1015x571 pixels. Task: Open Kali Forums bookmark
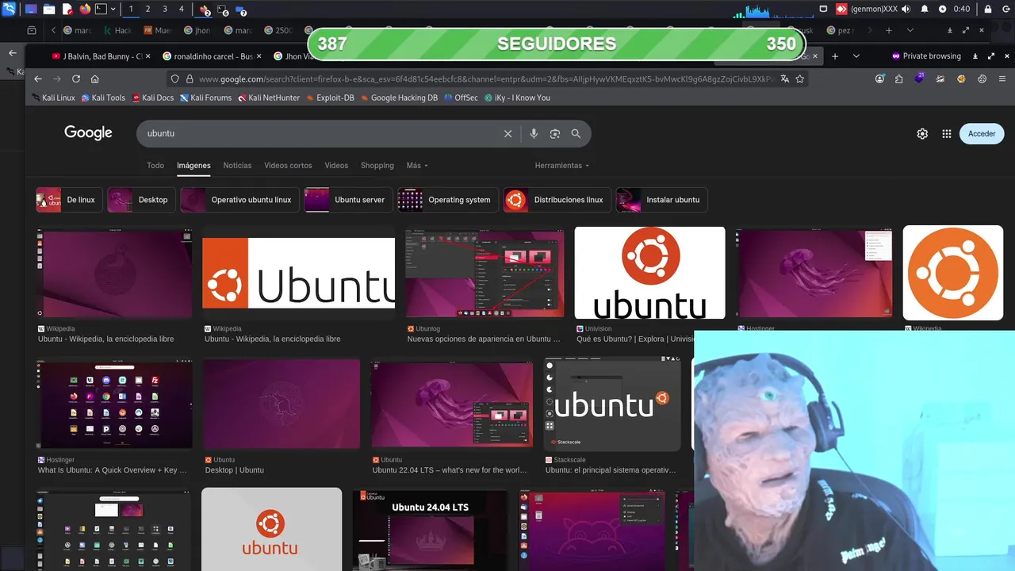point(205,98)
